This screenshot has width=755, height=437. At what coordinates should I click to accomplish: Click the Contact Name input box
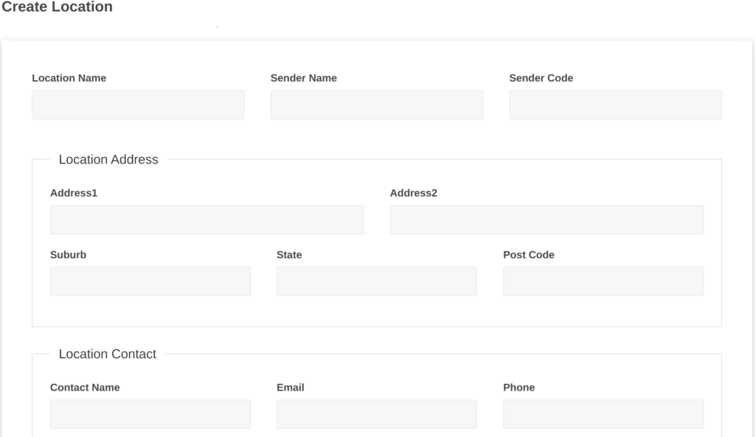[x=150, y=414]
